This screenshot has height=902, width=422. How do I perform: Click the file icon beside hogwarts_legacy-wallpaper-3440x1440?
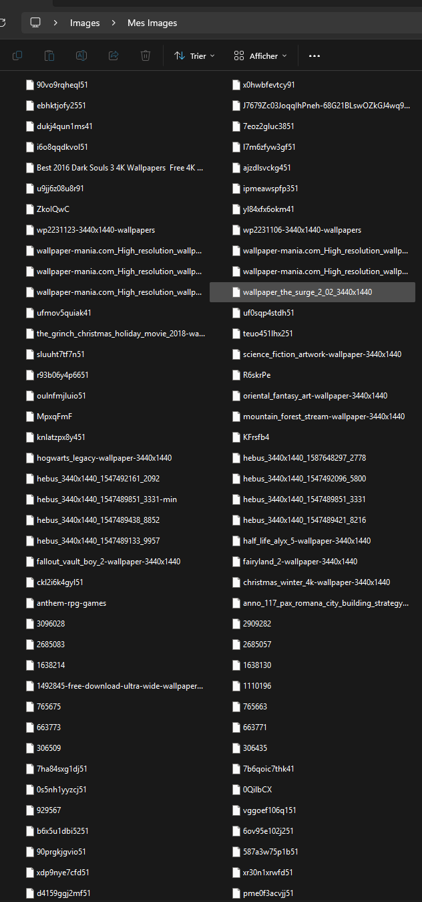[29, 458]
